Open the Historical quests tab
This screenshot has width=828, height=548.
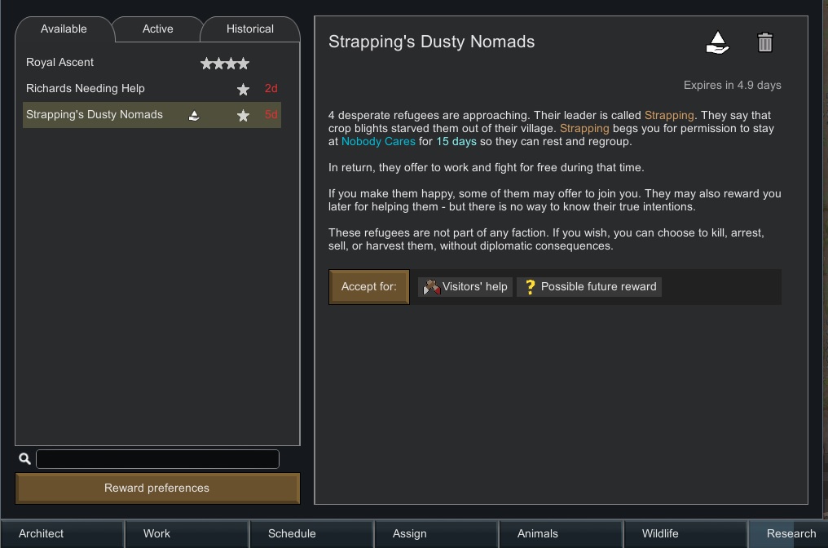click(249, 29)
